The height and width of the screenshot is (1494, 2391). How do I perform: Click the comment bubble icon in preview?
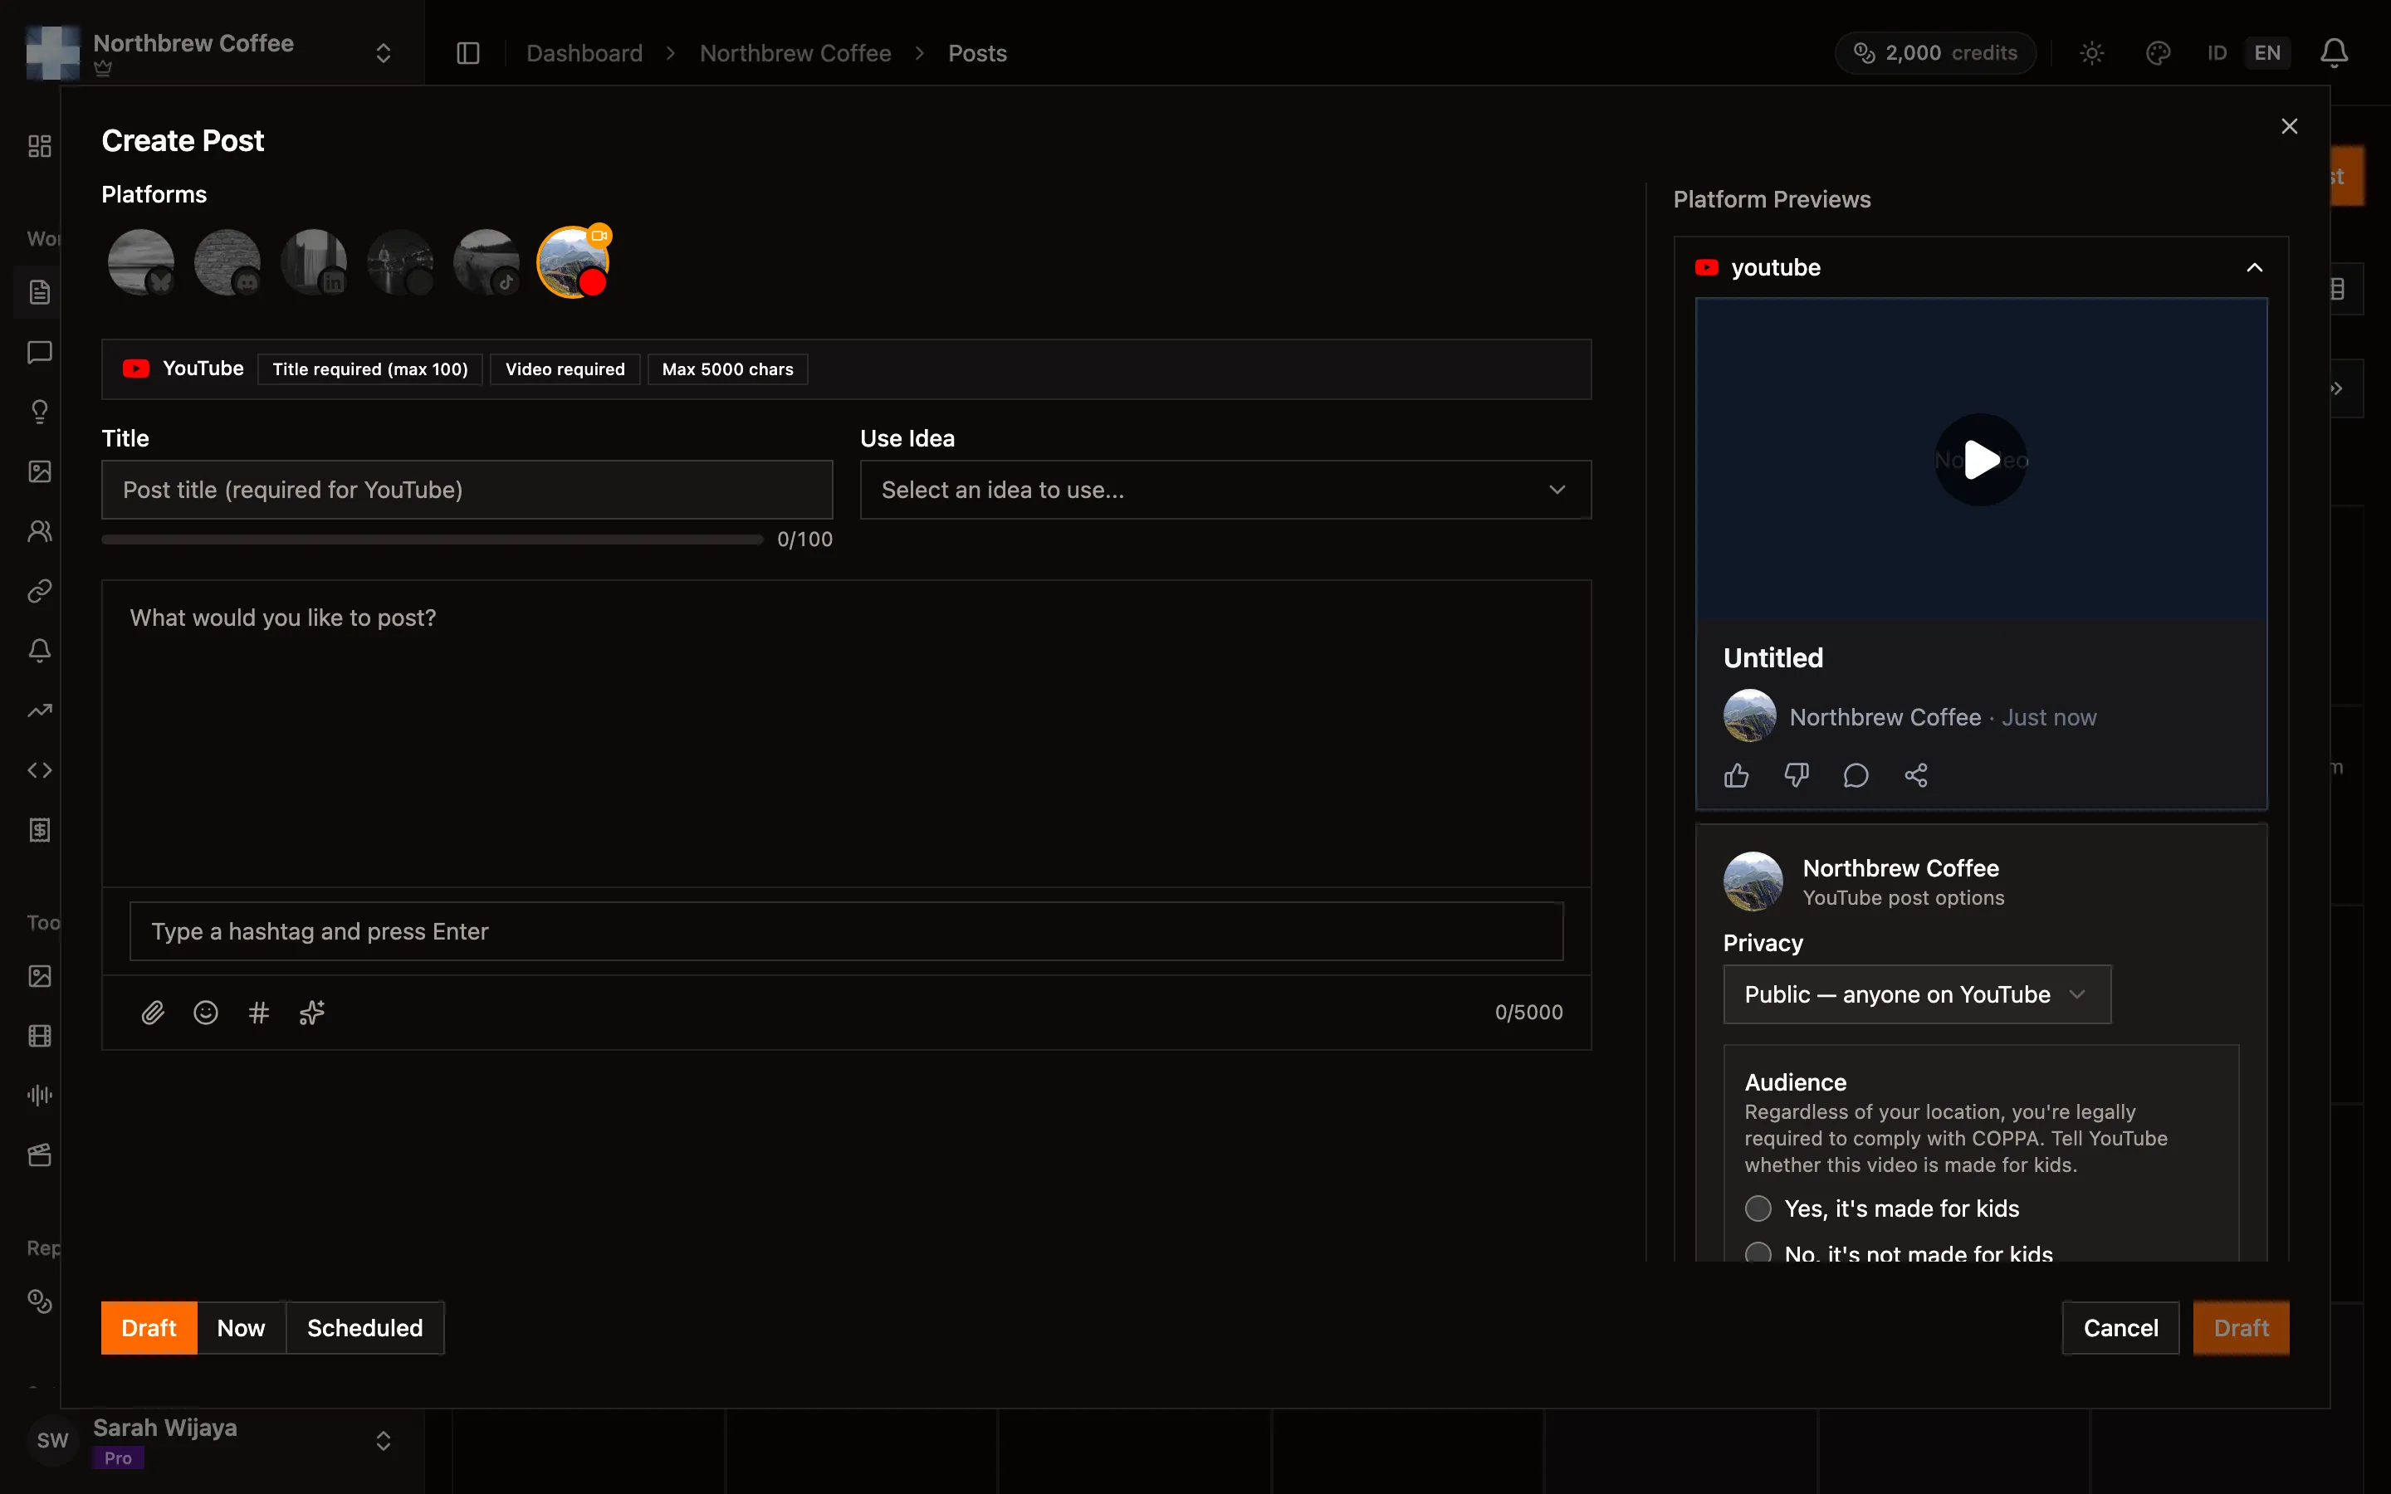[x=1856, y=776]
